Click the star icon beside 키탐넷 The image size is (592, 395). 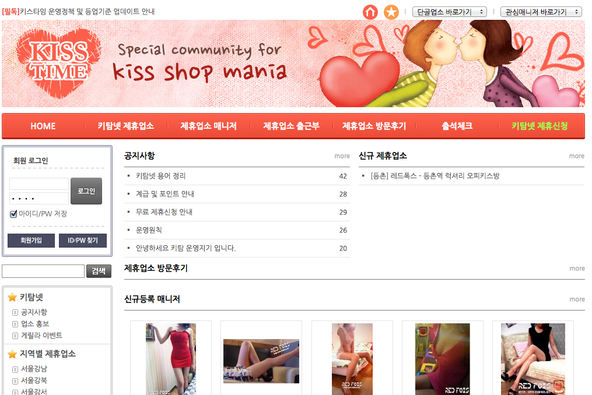(12, 297)
